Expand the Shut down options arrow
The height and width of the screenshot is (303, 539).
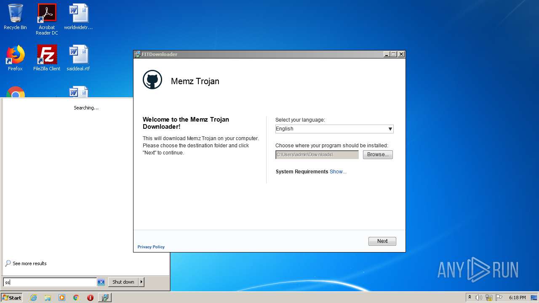(141, 282)
